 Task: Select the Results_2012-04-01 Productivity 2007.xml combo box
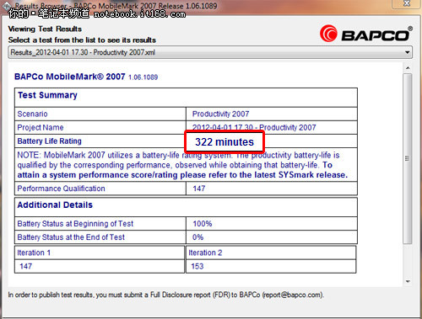[x=210, y=52]
